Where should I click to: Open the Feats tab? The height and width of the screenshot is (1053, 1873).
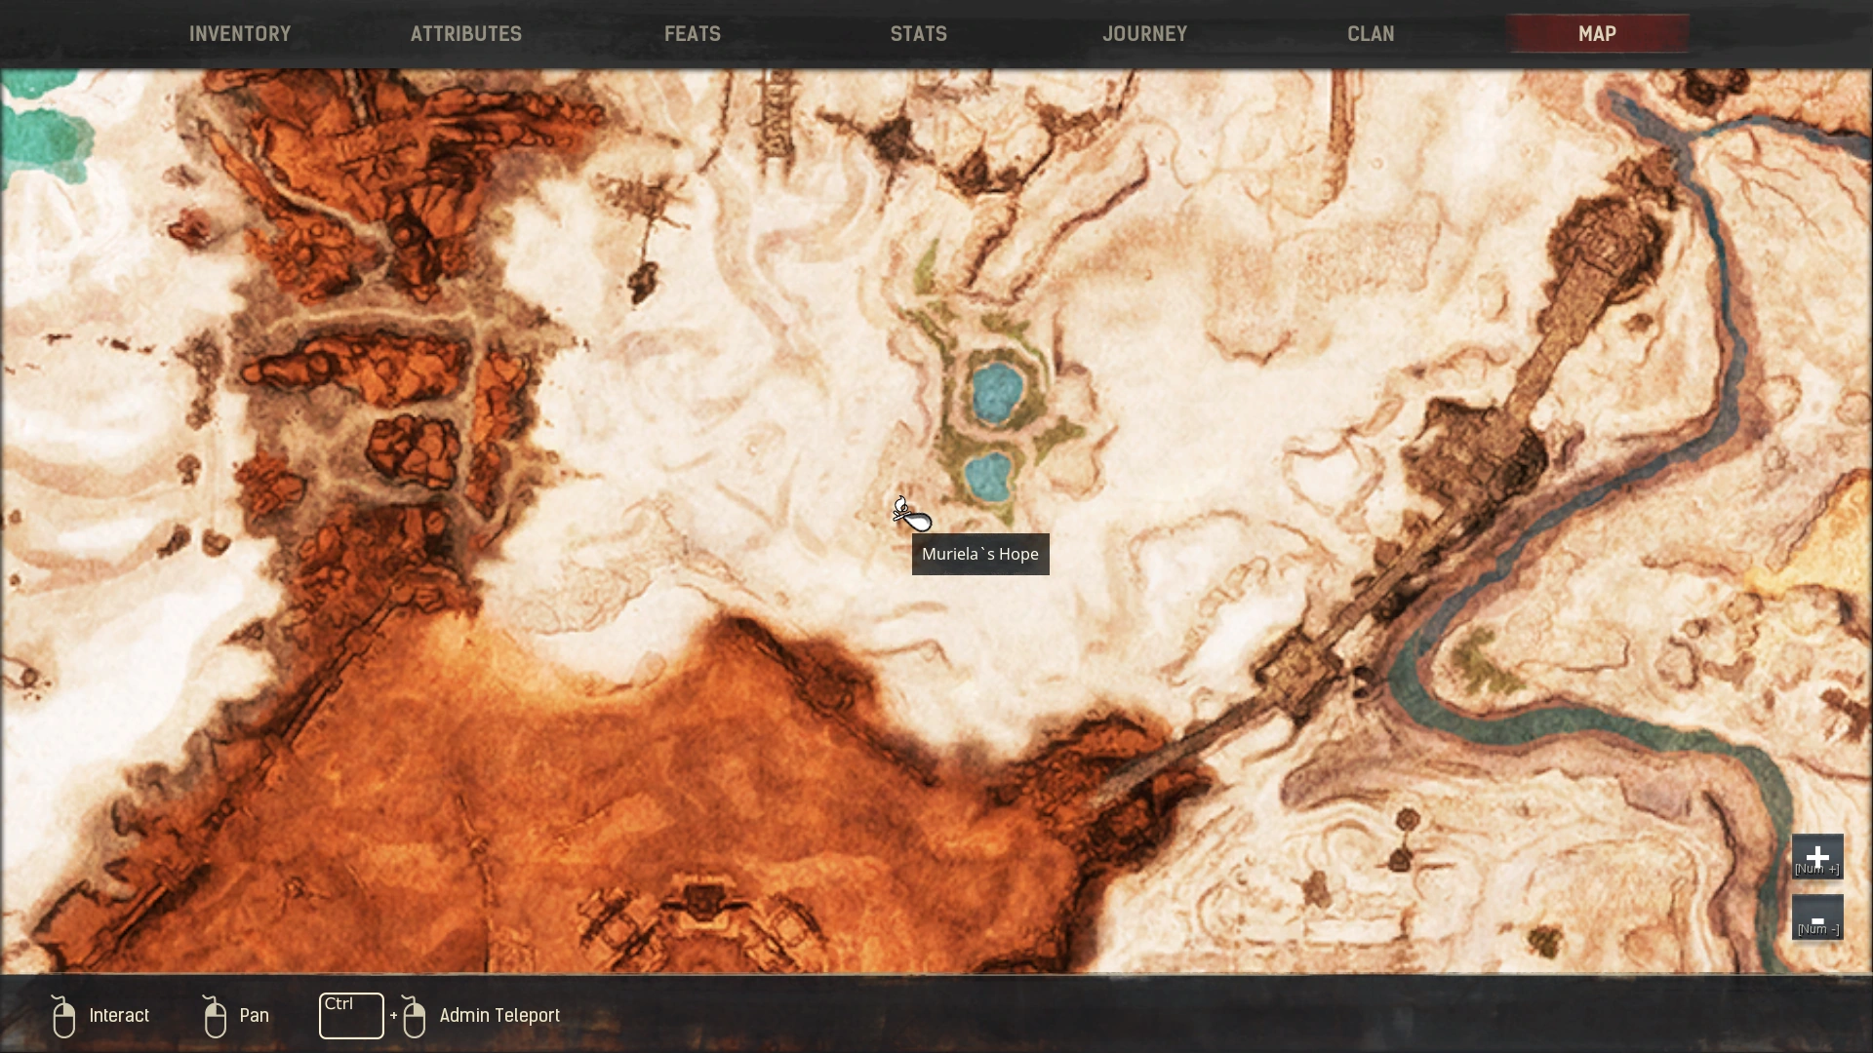click(x=693, y=34)
